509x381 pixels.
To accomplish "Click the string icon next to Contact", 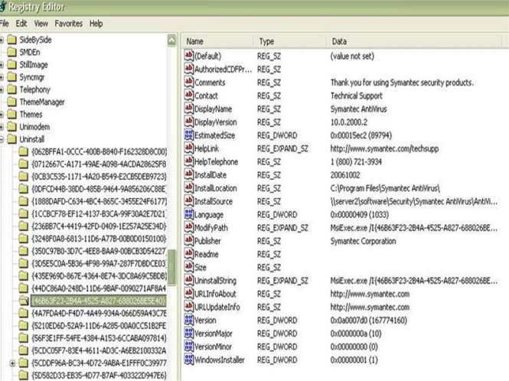I will click(x=188, y=96).
